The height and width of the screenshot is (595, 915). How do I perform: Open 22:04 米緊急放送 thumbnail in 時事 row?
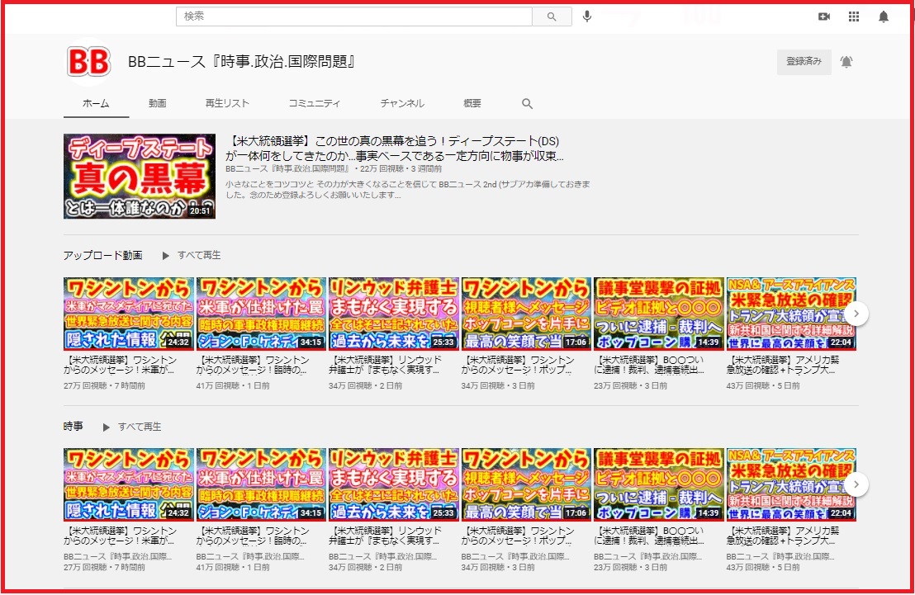(x=791, y=484)
